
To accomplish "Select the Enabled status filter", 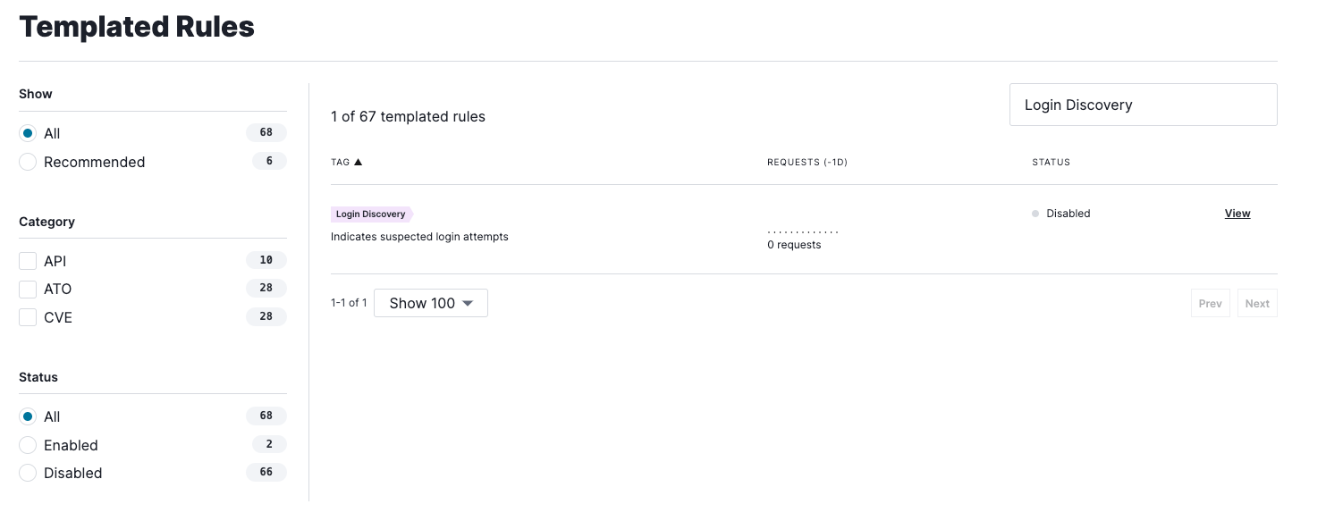I will click(28, 445).
